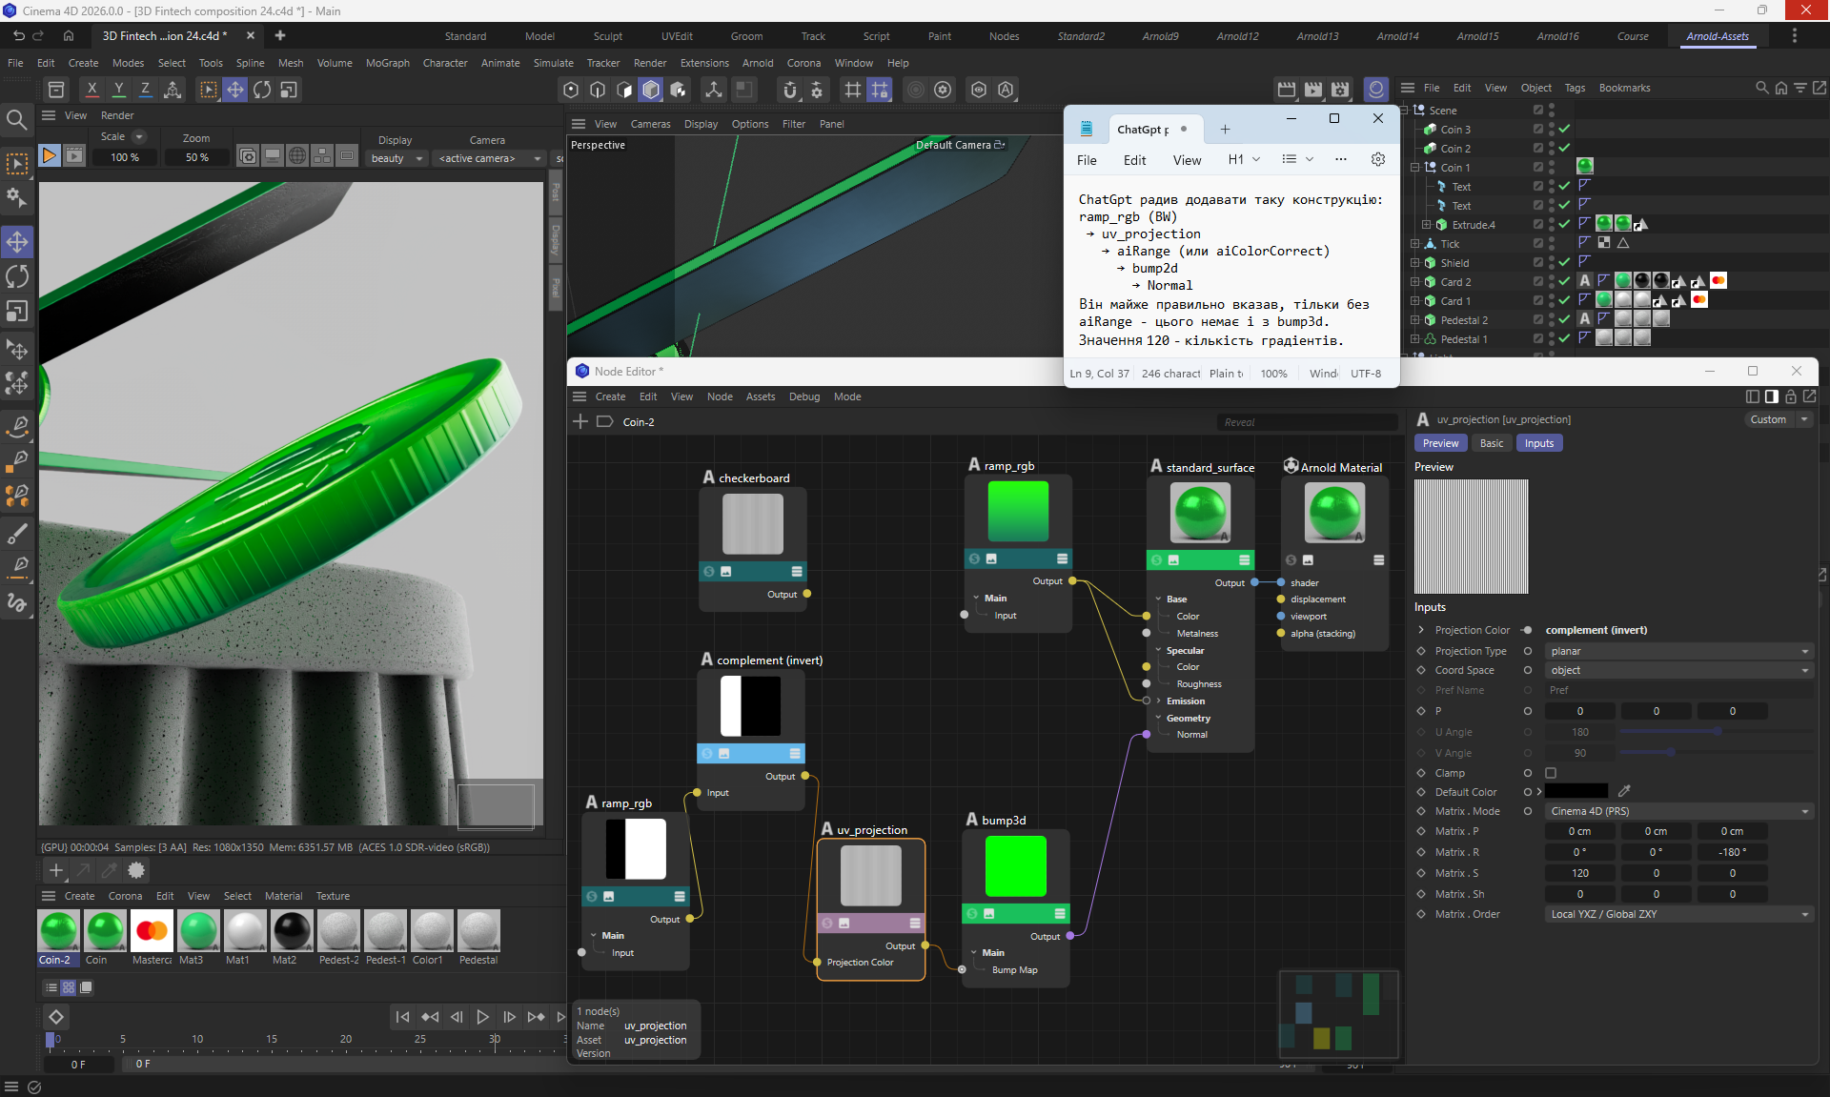Open the MoGraph menu
The image size is (1830, 1097).
[387, 63]
